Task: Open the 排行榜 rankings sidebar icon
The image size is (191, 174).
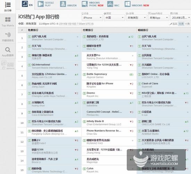Action: pos(8,7)
